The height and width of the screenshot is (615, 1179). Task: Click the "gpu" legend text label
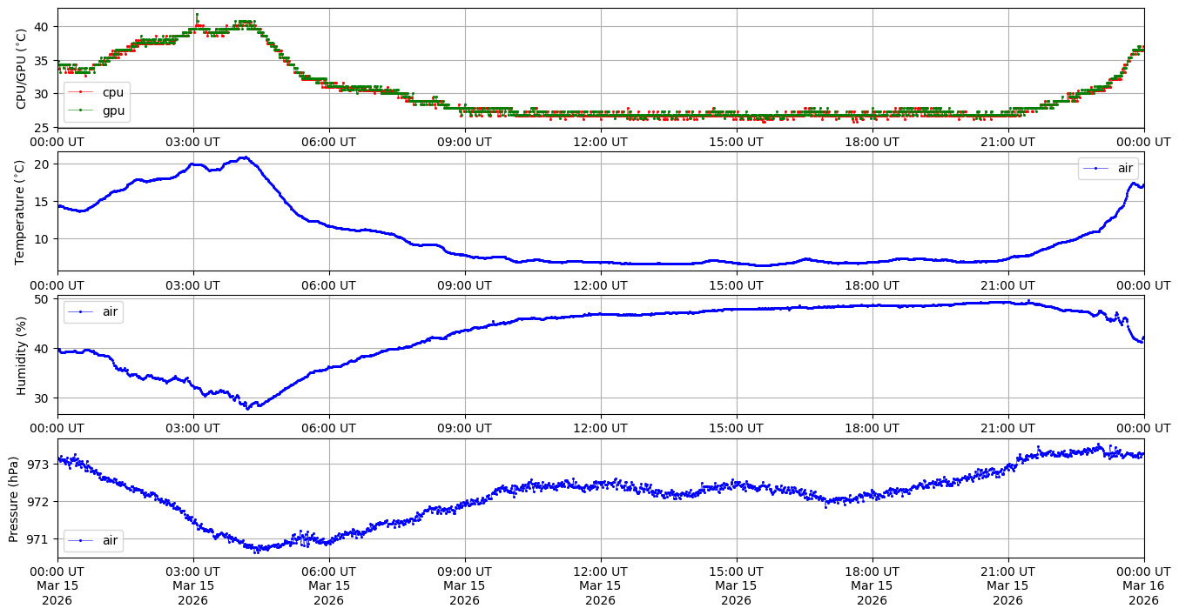coord(113,110)
